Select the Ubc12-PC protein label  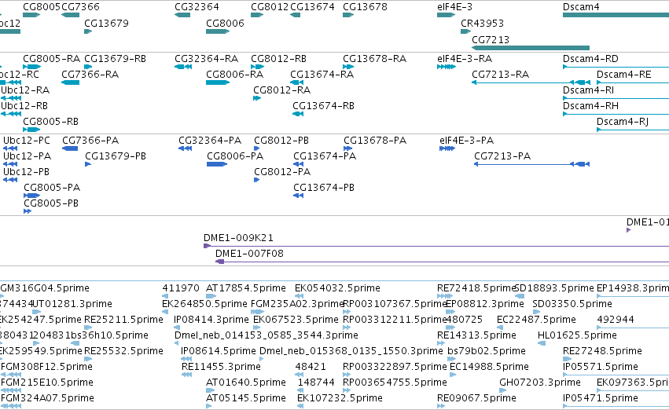pyautogui.click(x=27, y=141)
